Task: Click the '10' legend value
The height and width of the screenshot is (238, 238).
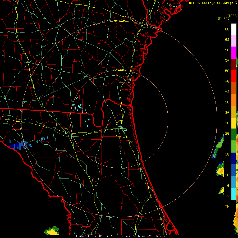Action: [227, 175]
